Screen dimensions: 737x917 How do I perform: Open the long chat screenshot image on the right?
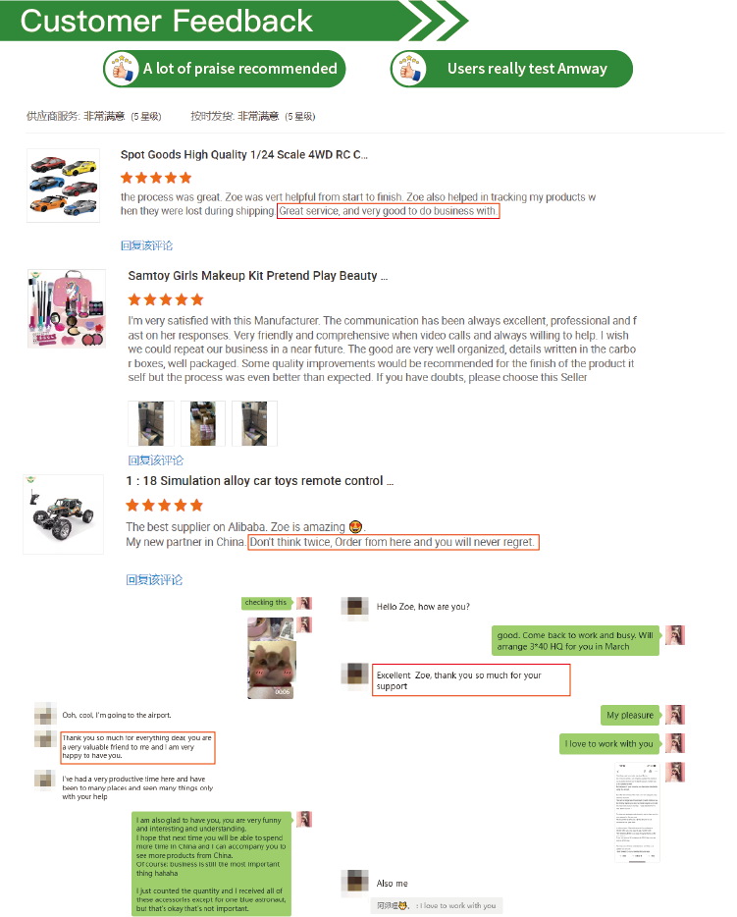(x=637, y=812)
